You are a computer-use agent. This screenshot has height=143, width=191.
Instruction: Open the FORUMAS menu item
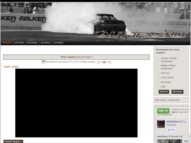click(x=59, y=43)
